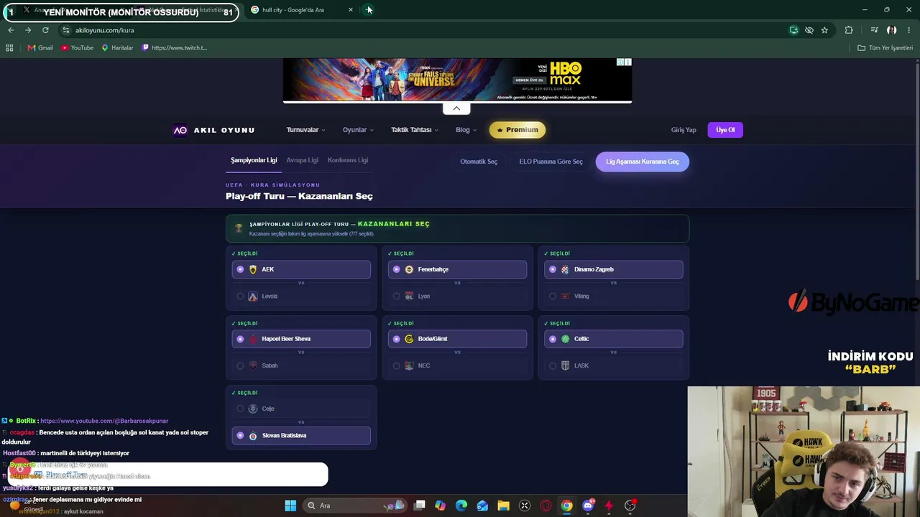
Task: Click the Otomatik Seç button
Action: 479,162
